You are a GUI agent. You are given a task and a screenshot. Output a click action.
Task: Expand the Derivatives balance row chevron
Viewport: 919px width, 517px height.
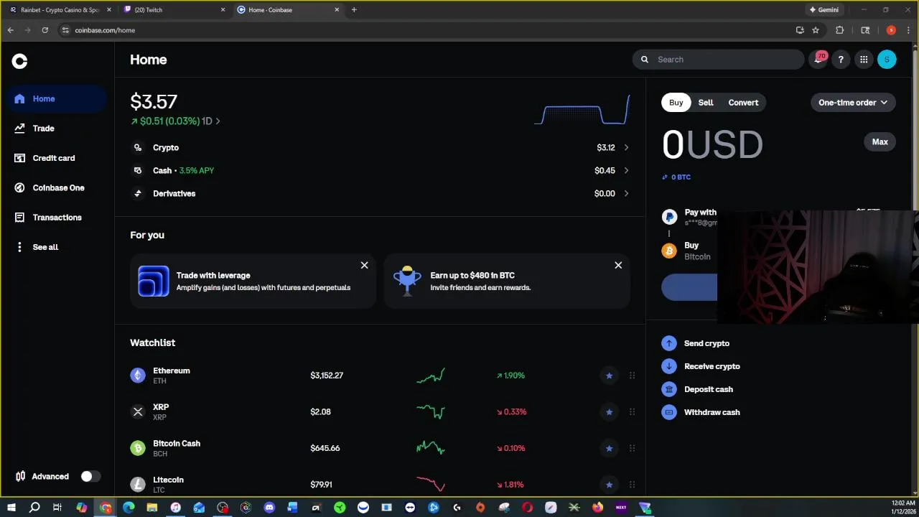(626, 193)
